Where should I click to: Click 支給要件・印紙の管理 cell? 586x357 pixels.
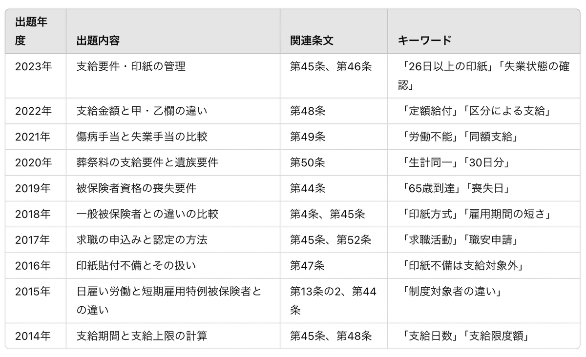pyautogui.click(x=131, y=67)
